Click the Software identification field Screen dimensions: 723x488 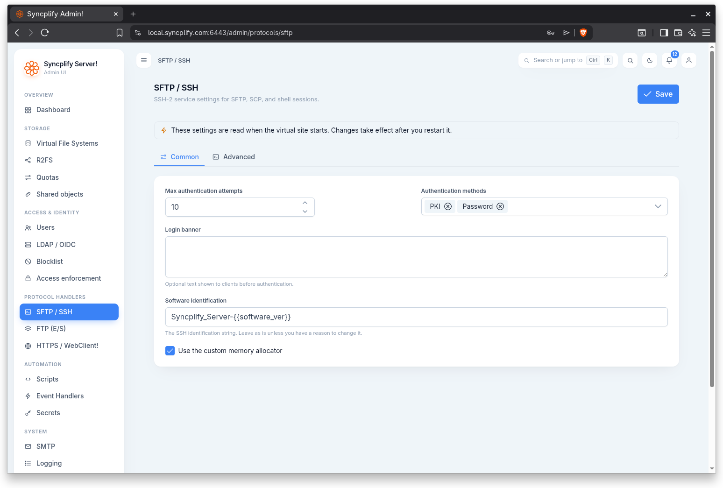416,317
